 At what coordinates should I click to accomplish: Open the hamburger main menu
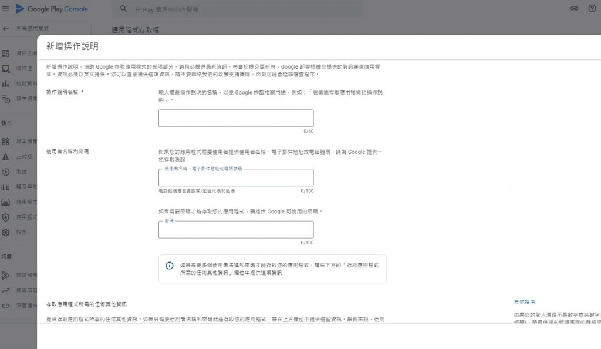tap(6, 8)
